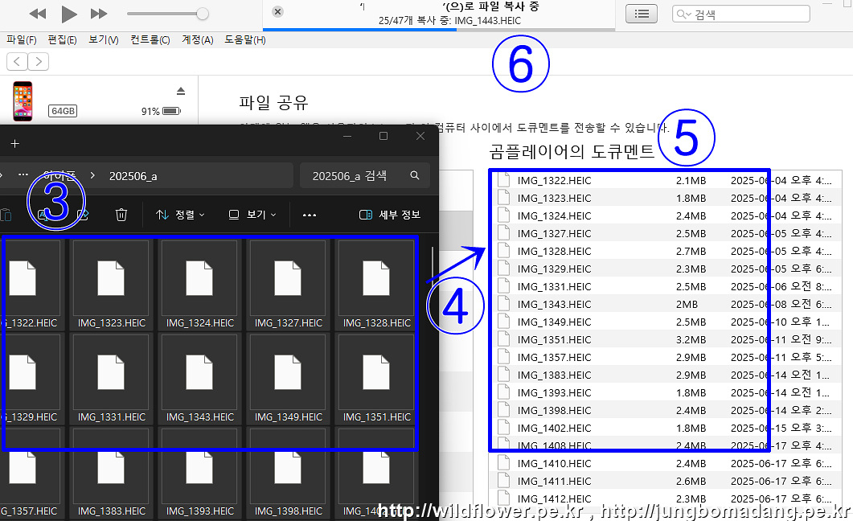Click the breadcrumb ellipsis in Explorer address bar
The image size is (853, 521).
(x=23, y=175)
